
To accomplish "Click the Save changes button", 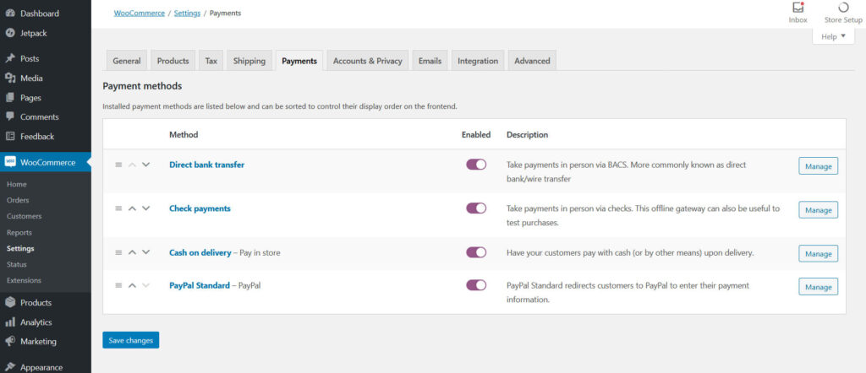I will pos(130,340).
